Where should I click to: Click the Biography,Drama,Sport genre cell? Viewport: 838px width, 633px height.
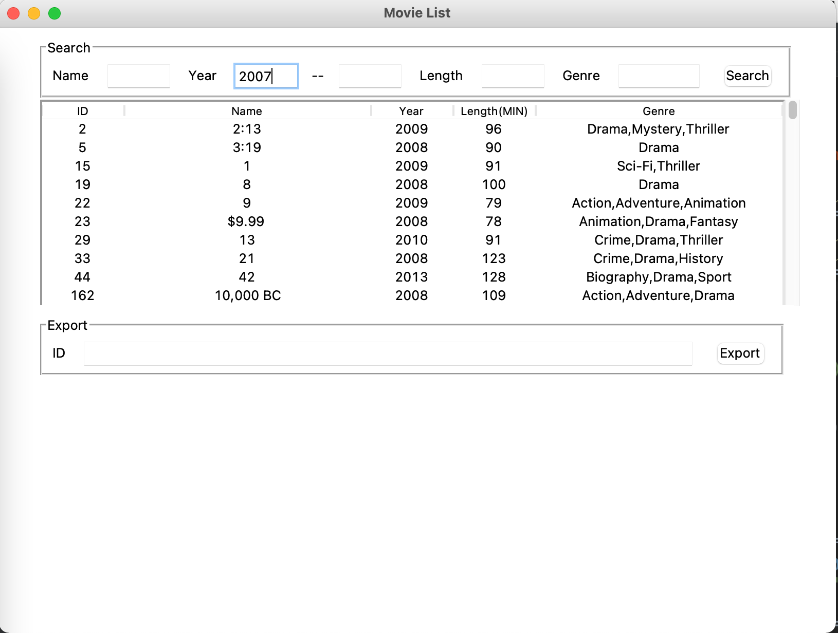pos(659,277)
